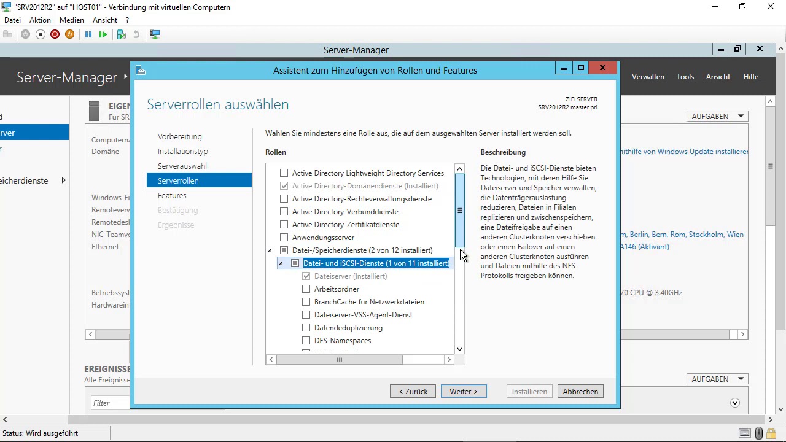Click the lock icon in status bar
Image resolution: width=786 pixels, height=442 pixels.
(x=770, y=433)
